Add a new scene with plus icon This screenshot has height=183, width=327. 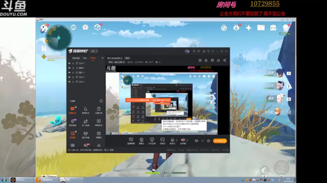point(103,58)
